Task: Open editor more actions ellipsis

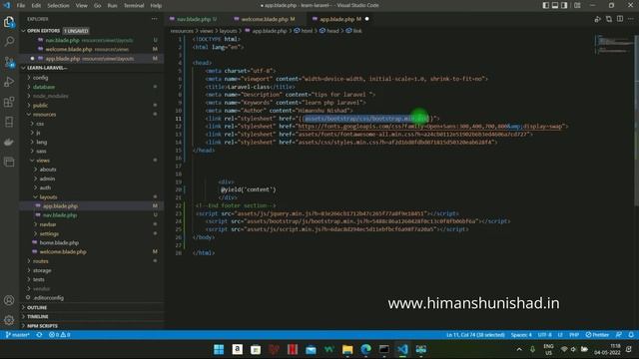Action: point(631,19)
